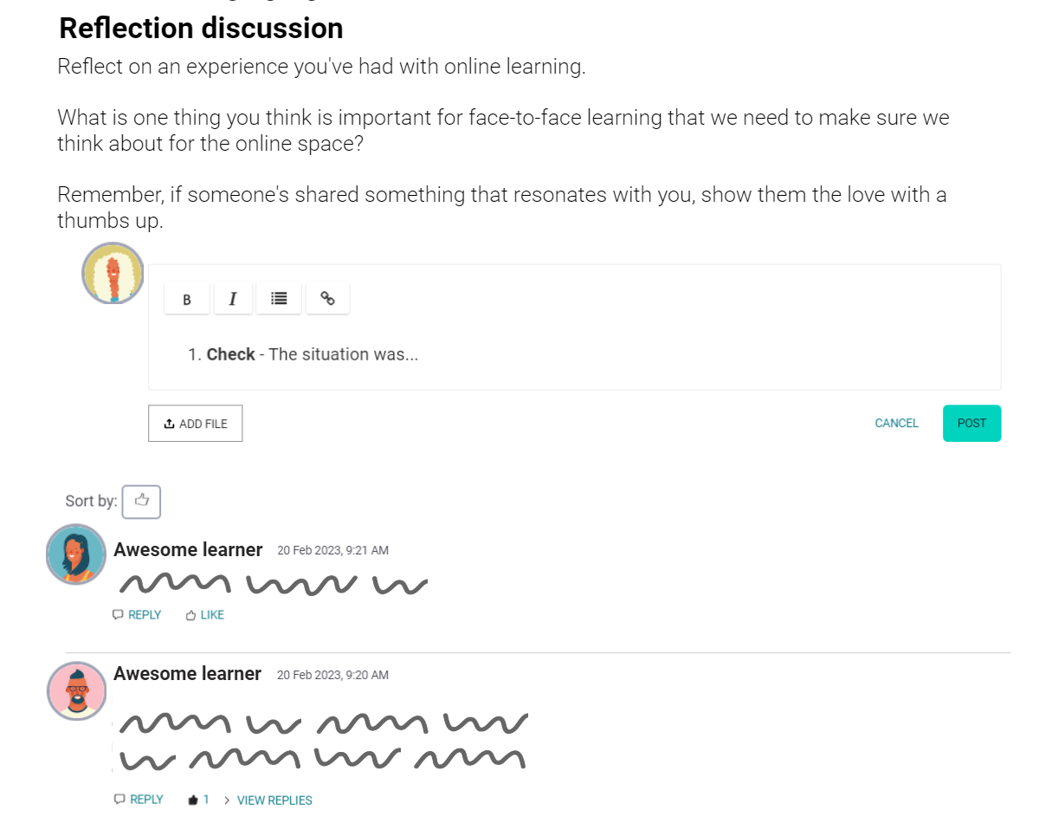This screenshot has width=1039, height=823.
Task: Apply bold formatting in the comment editor
Action: click(187, 298)
